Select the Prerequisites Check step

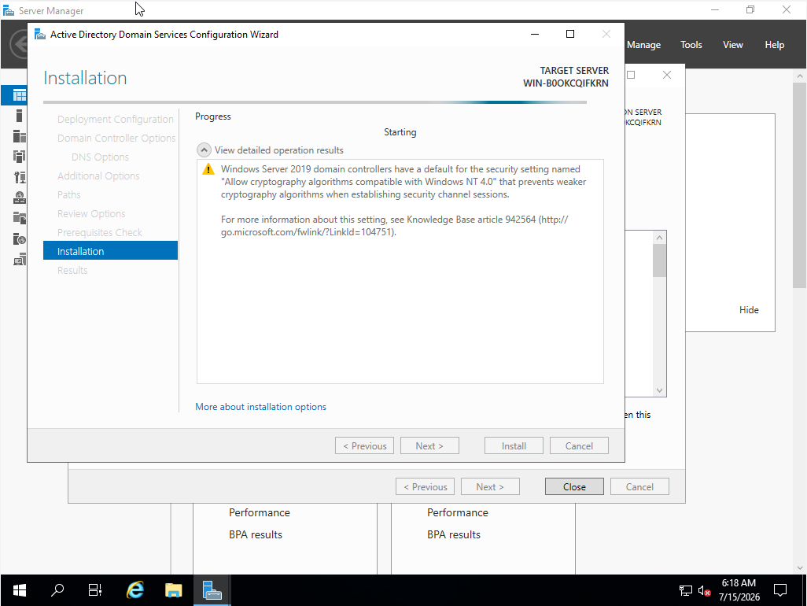point(99,232)
